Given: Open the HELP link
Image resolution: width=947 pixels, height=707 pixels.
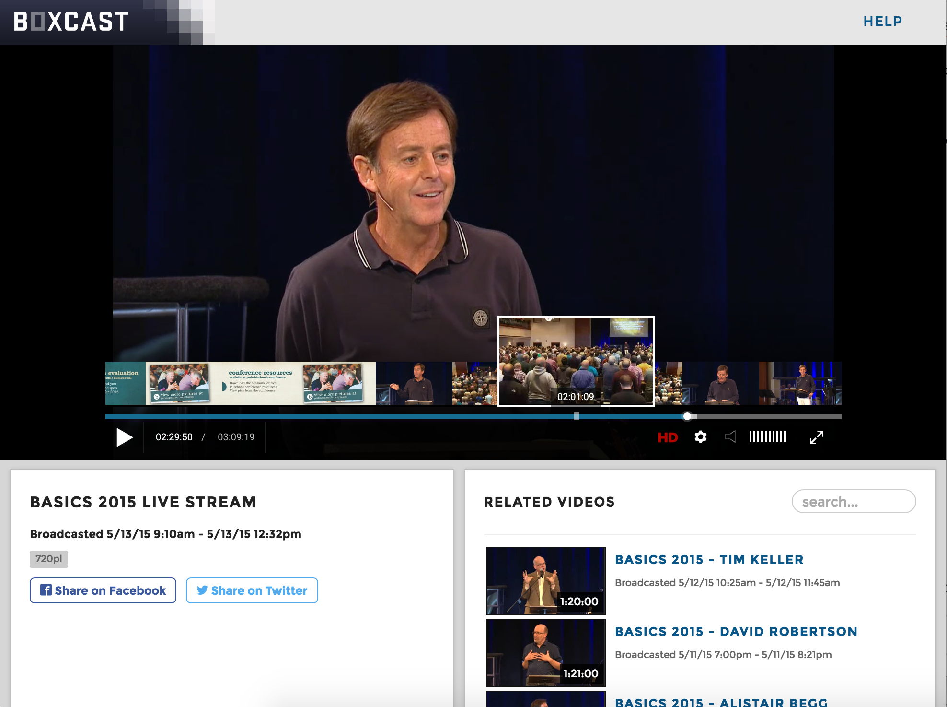Looking at the screenshot, I should click(882, 22).
